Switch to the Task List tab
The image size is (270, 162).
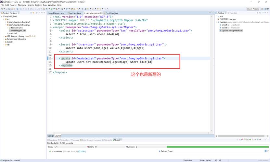pyautogui.click(x=233, y=13)
